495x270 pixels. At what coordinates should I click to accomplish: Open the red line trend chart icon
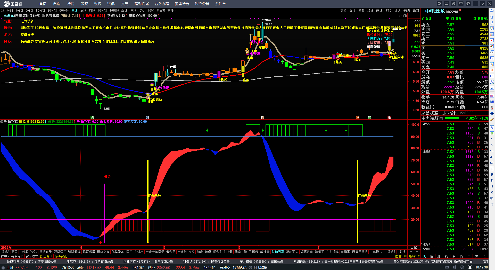click(x=492, y=40)
